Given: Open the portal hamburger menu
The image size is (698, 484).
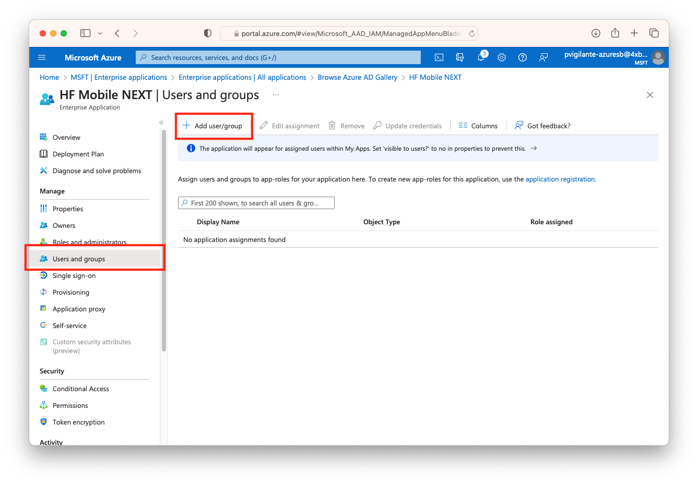Looking at the screenshot, I should 42,57.
